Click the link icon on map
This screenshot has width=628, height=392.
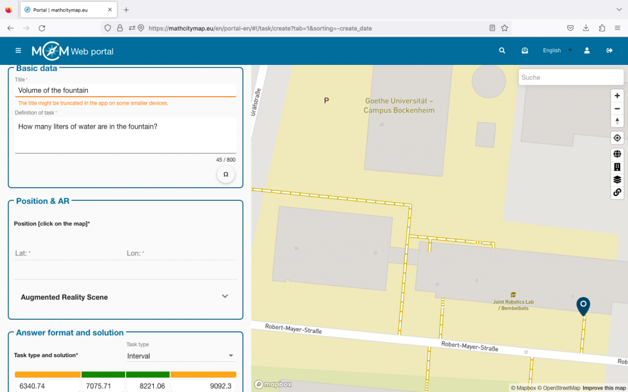(x=617, y=192)
